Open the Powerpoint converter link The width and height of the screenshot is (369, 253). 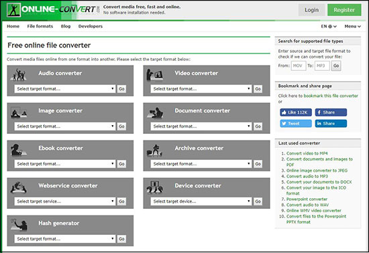click(x=307, y=199)
